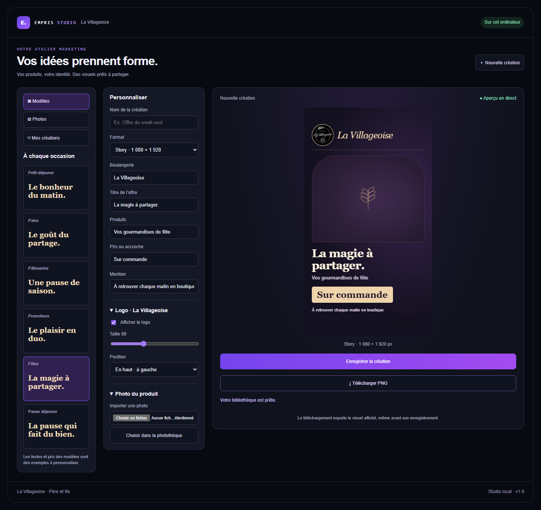Collapse the Photo du produit section
The image size is (541, 510).
(x=134, y=394)
